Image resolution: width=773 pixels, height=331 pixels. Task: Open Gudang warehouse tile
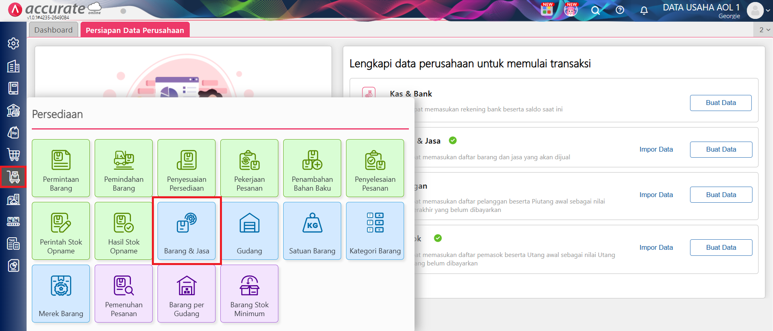tap(249, 231)
